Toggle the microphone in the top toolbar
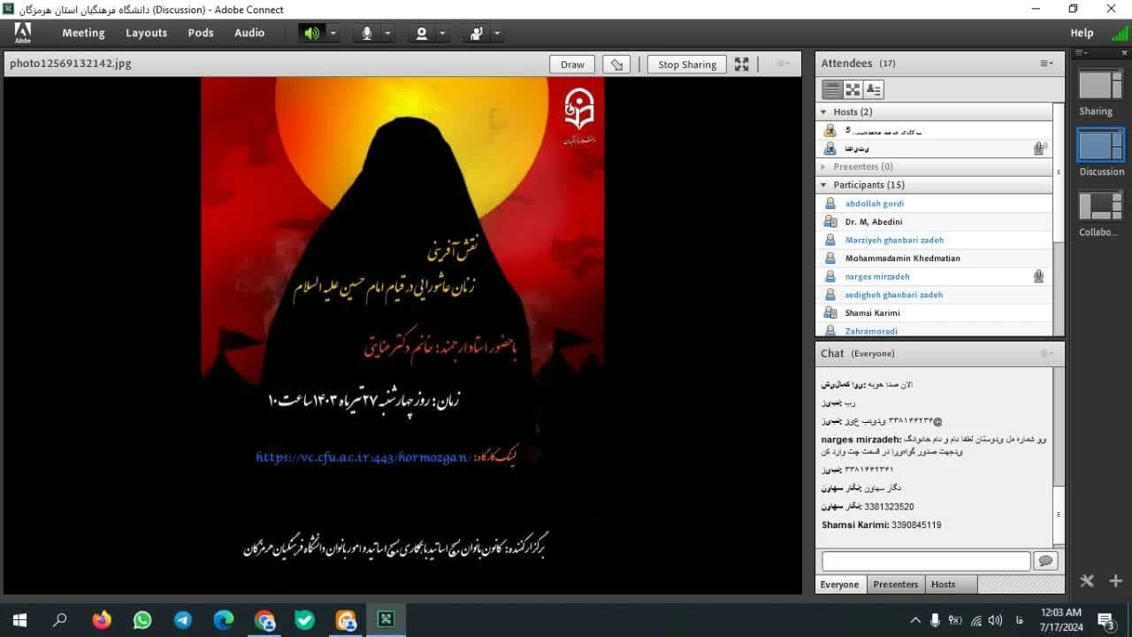Image resolution: width=1132 pixels, height=637 pixels. [x=366, y=33]
